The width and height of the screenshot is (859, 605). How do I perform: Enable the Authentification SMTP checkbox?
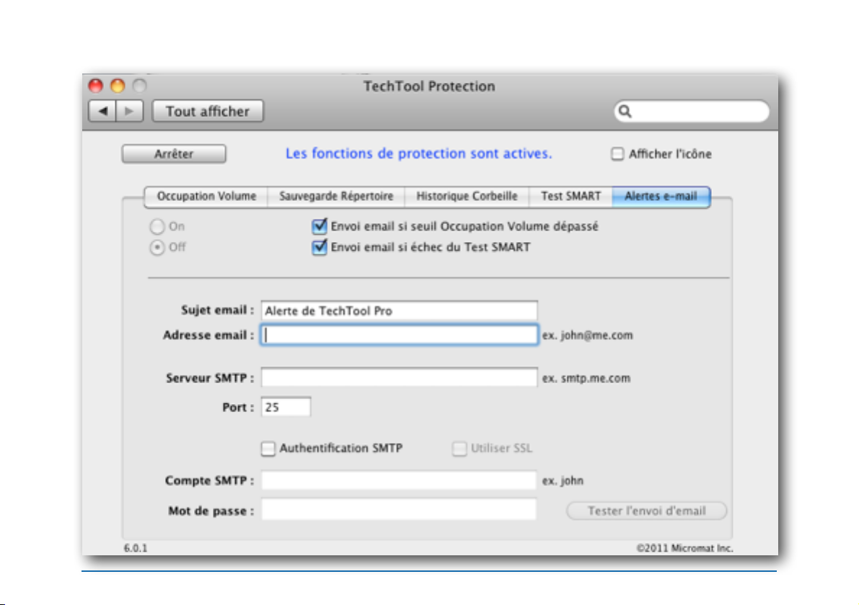268,449
